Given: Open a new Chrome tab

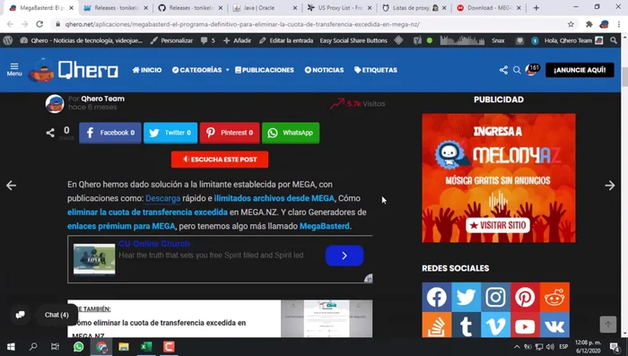Looking at the screenshot, I should 536,7.
